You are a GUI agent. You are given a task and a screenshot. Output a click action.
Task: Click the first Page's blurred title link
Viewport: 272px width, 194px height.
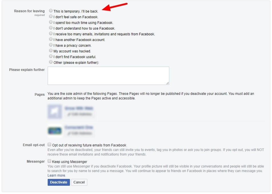click(79, 109)
